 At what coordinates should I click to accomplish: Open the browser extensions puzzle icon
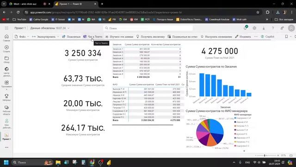click(267, 13)
